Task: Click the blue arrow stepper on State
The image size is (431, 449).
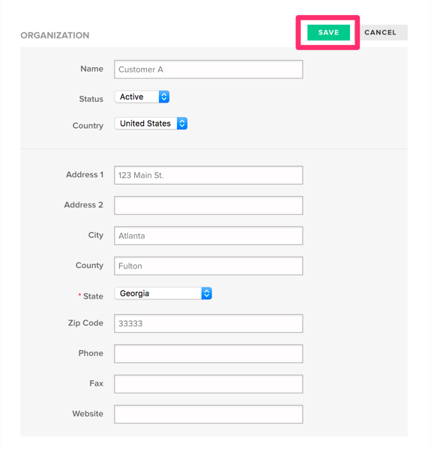Action: coord(206,293)
